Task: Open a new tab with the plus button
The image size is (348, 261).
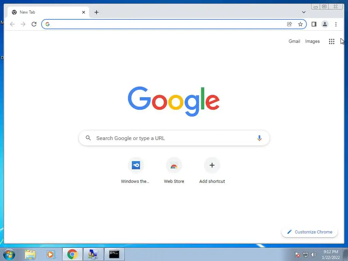Action: 96,12
